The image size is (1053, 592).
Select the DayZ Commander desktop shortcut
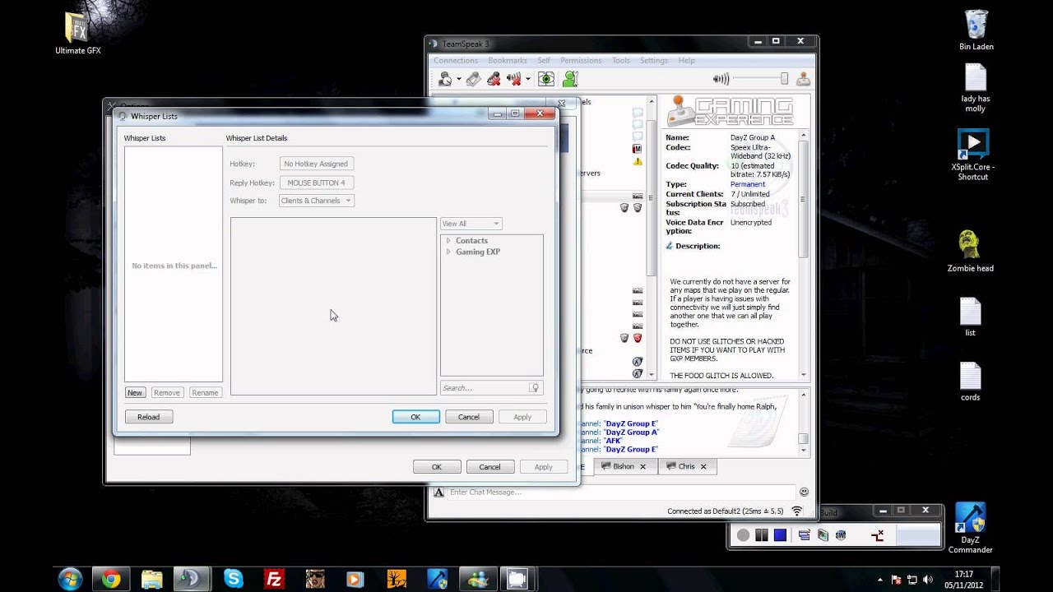(970, 529)
